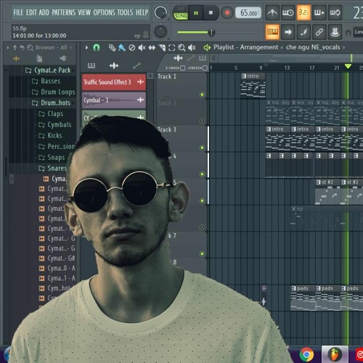
Task: Click the intro pattern clip on Track 1
Action: click(x=253, y=86)
